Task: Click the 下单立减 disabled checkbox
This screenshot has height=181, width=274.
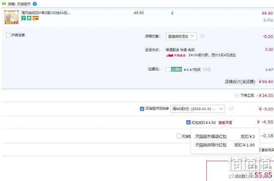Action: coord(237,95)
